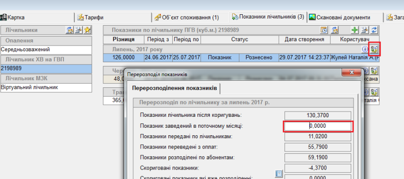
Task: Click Показники розподілені по абонентам label
Action: click(x=187, y=158)
